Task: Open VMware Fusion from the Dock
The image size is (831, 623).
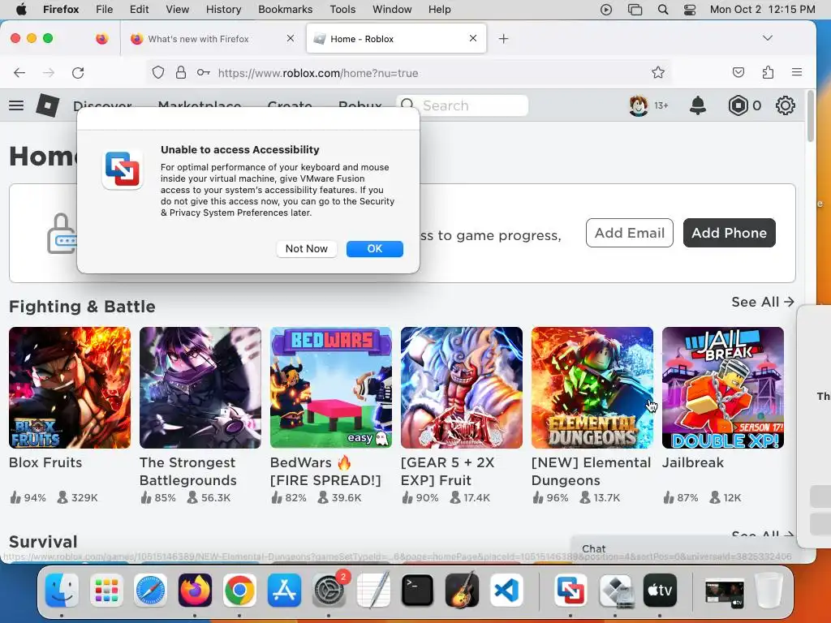Action: point(571,591)
